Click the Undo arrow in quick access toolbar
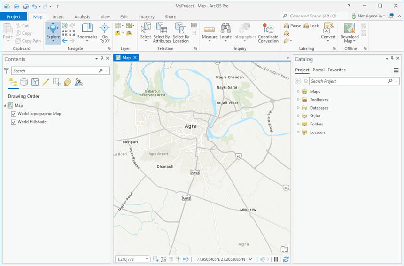 coord(34,6)
